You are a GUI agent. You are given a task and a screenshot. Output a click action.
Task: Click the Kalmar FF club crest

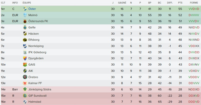tap(25, 83)
